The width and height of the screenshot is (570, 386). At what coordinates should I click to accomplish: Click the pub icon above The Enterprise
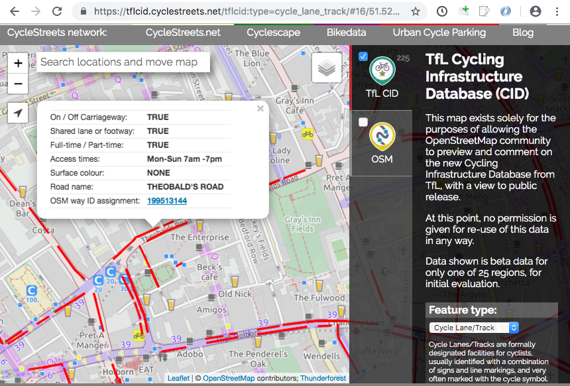[199, 225]
